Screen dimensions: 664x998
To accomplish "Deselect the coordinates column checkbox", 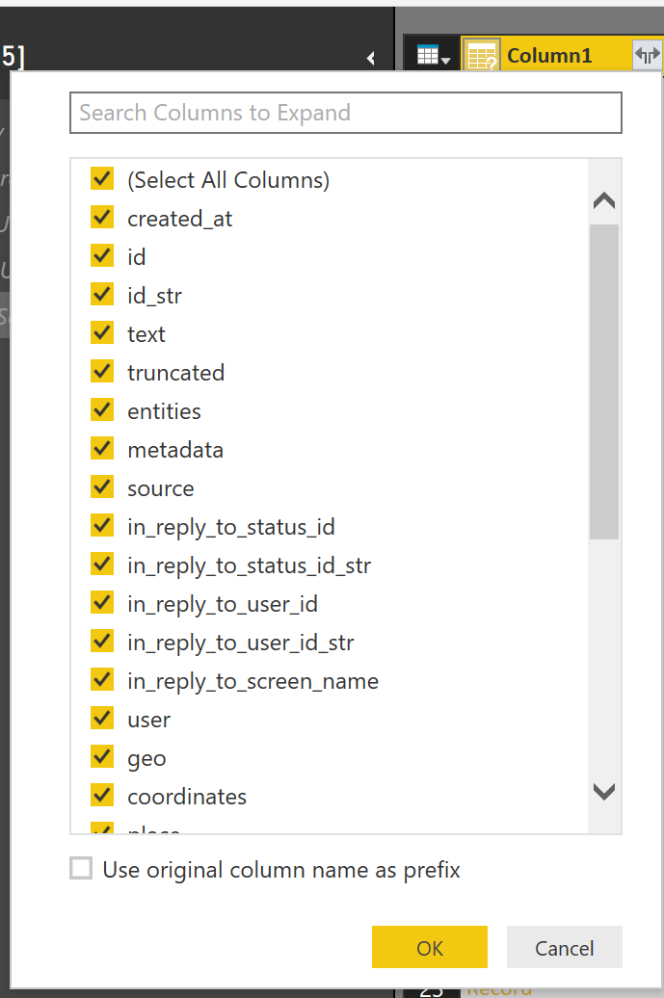I will [102, 796].
